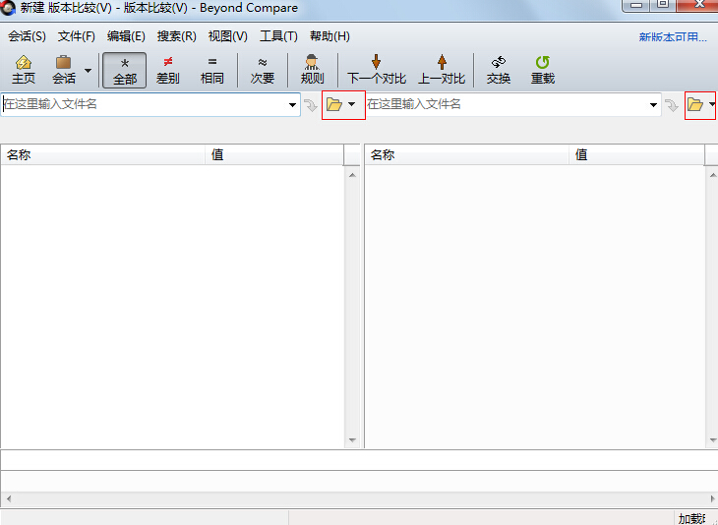Open the 视图(V) menu
The height and width of the screenshot is (525, 718).
pos(227,36)
